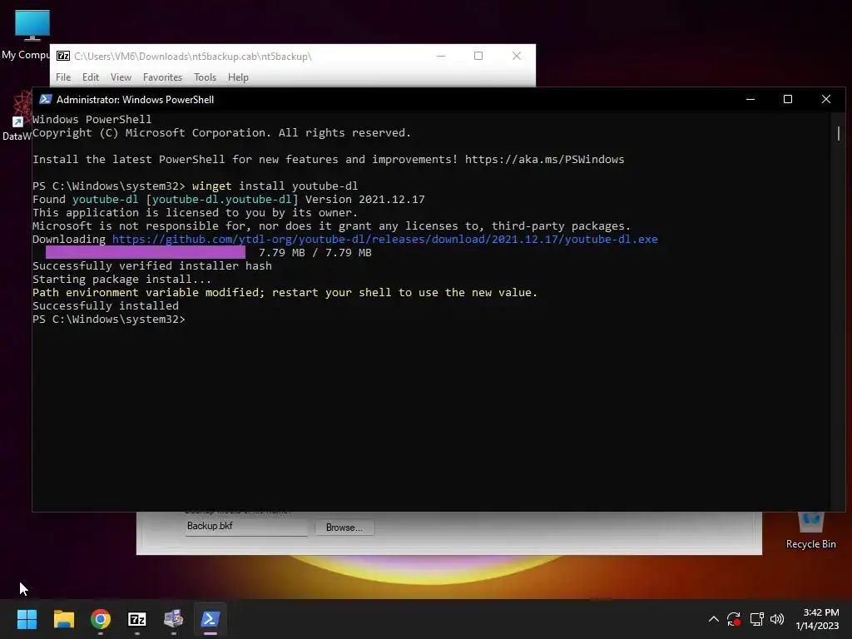Click the Browse... button in backup window
Viewport: 852px width, 639px height.
coord(344,528)
